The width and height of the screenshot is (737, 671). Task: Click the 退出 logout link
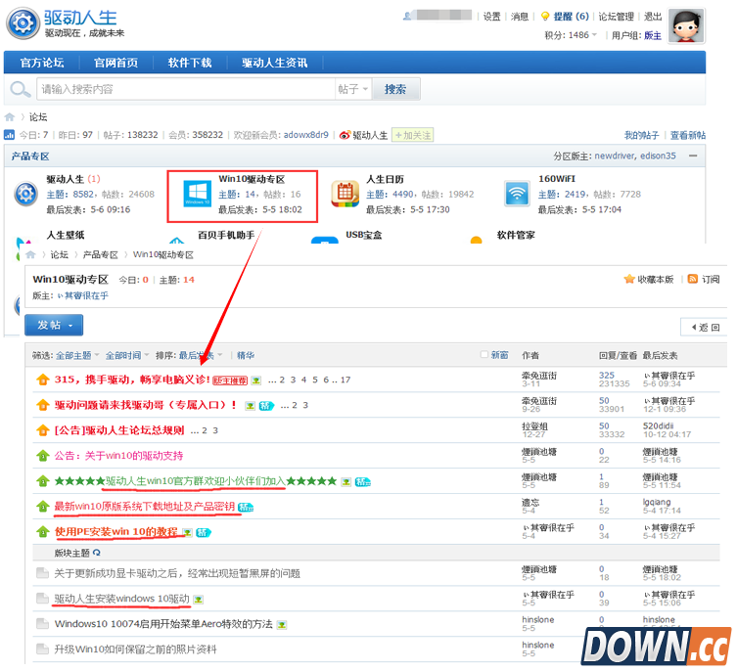click(x=653, y=17)
